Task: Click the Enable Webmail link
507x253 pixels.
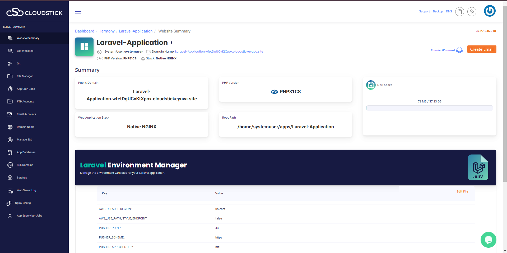Action: coord(443,50)
